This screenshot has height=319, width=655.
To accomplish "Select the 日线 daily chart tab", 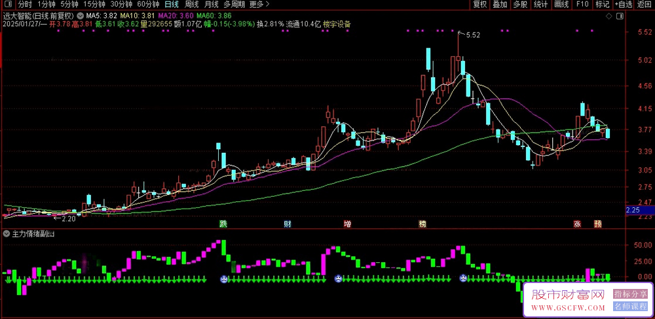I will (171, 5).
